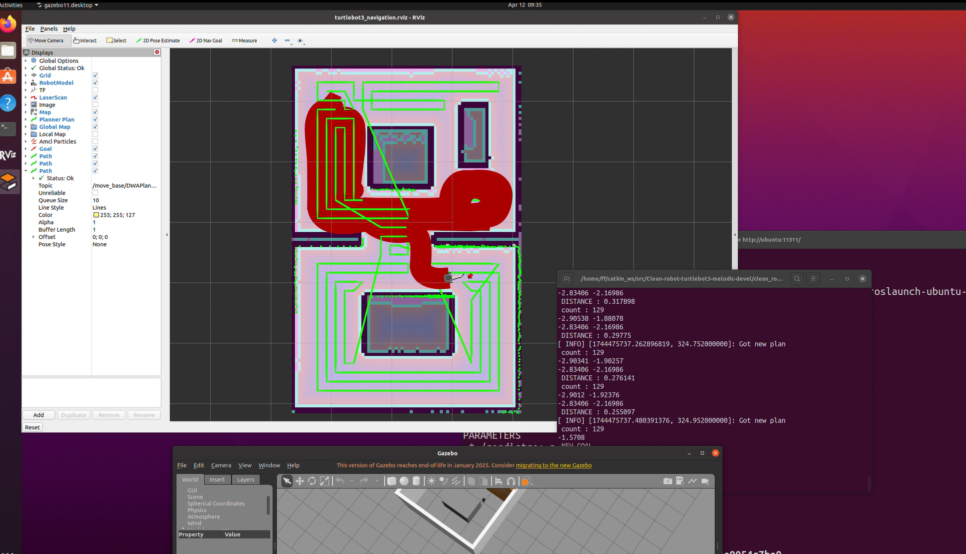Viewport: 966px width, 554px height.
Task: Switch to the Insert tab in Gazebo
Action: click(x=217, y=479)
